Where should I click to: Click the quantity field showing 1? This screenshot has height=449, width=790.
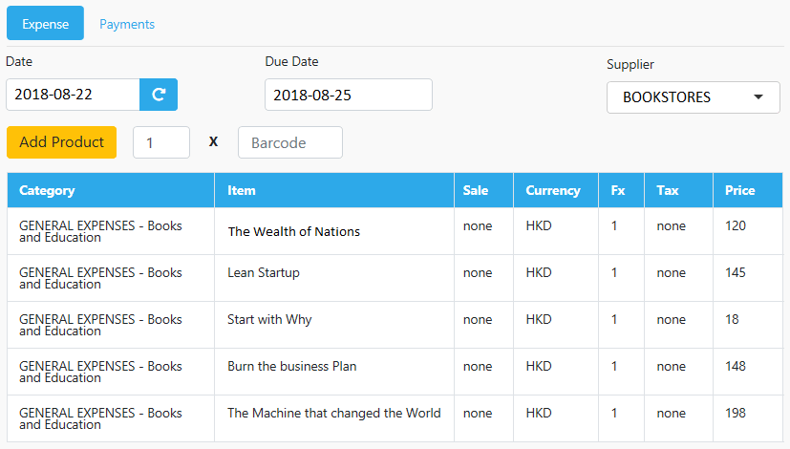[x=161, y=142]
